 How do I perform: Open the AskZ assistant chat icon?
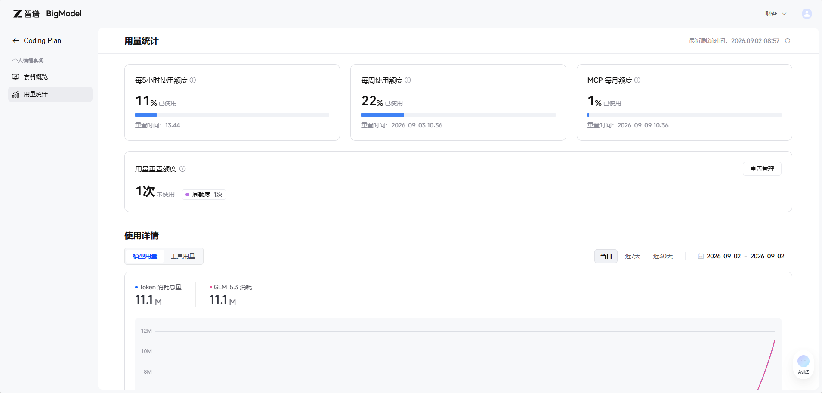(803, 365)
